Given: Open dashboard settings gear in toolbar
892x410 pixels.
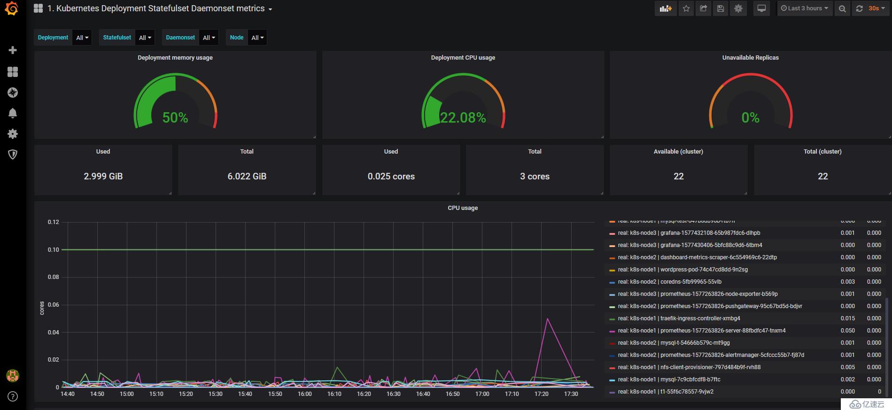Looking at the screenshot, I should (x=738, y=8).
